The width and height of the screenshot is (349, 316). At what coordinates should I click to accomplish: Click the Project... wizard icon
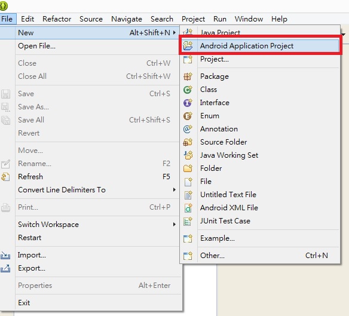pyautogui.click(x=188, y=59)
